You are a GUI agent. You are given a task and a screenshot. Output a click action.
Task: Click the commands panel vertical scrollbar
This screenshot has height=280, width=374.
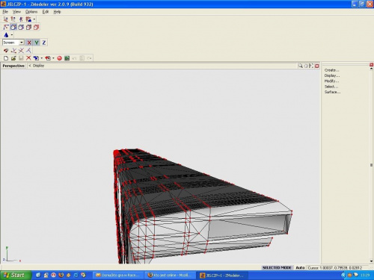(371, 165)
